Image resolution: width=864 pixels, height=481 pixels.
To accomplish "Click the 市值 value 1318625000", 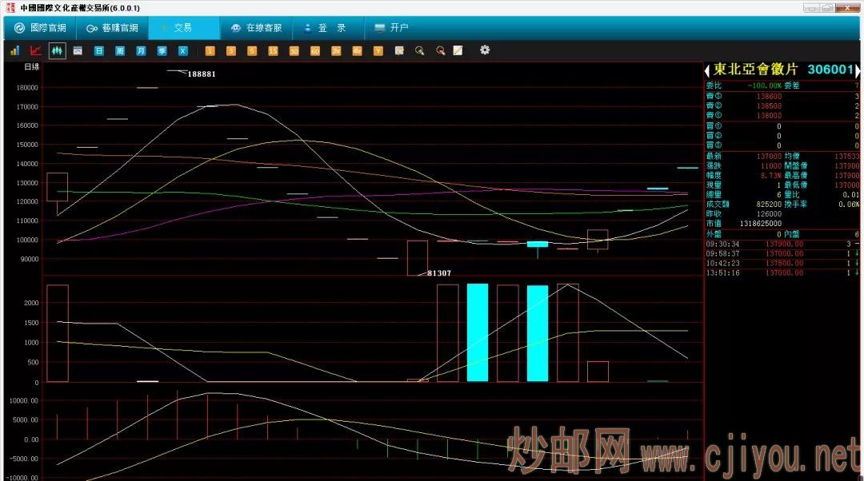I will [761, 224].
